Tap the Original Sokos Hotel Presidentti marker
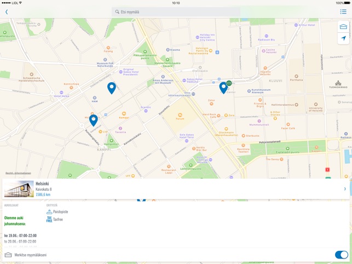The height and width of the screenshot is (264, 352). click(x=120, y=72)
